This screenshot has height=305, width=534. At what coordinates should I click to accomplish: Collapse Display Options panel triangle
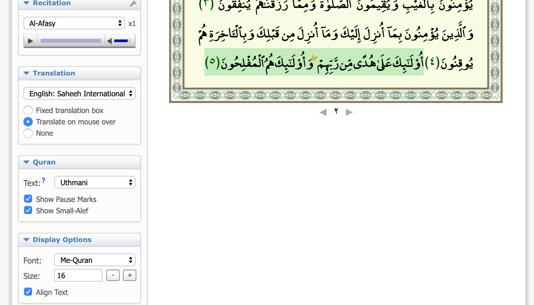(x=27, y=240)
